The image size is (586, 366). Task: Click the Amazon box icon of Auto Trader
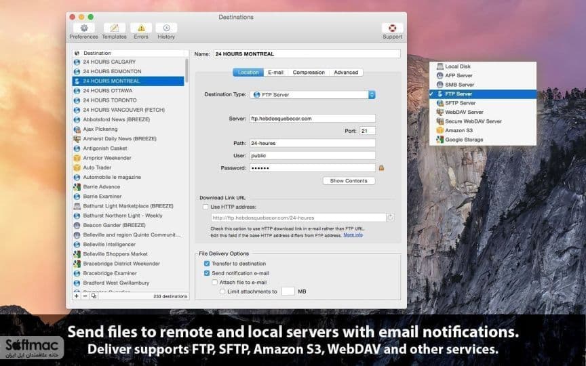pyautogui.click(x=77, y=167)
